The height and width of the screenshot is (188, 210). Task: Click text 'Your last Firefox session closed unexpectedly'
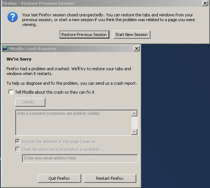pos(63,15)
